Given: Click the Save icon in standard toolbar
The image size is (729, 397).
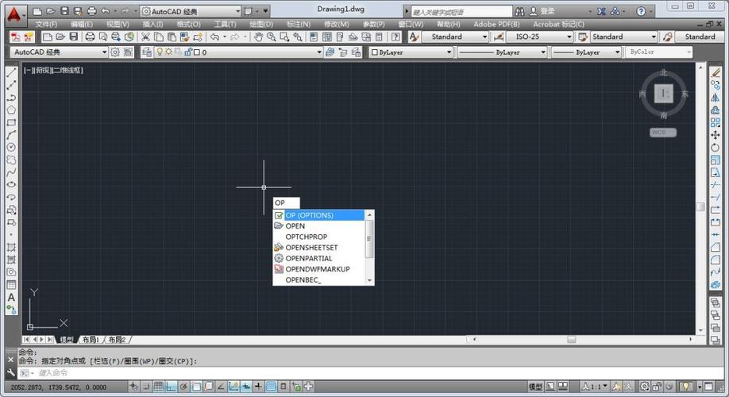Looking at the screenshot, I should pyautogui.click(x=74, y=37).
